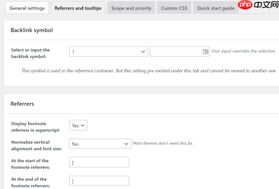Screen dimensions: 279x189
Task: Click the chevron of the No dropdown
Action: tap(126, 144)
